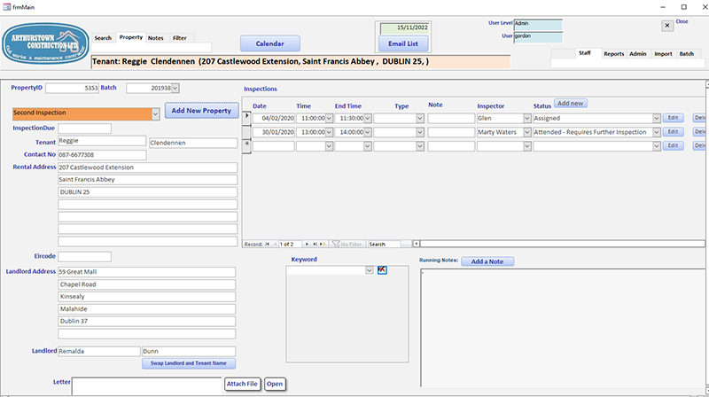Open Inspector dropdown showing Marty Waters

(x=526, y=133)
